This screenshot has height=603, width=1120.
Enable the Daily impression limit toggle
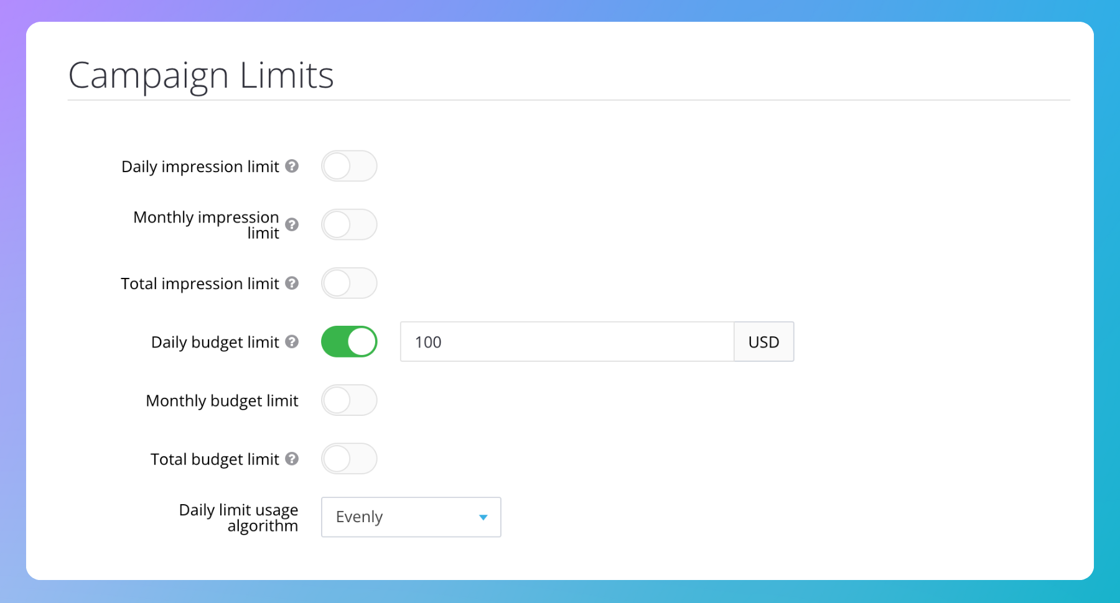coord(349,166)
